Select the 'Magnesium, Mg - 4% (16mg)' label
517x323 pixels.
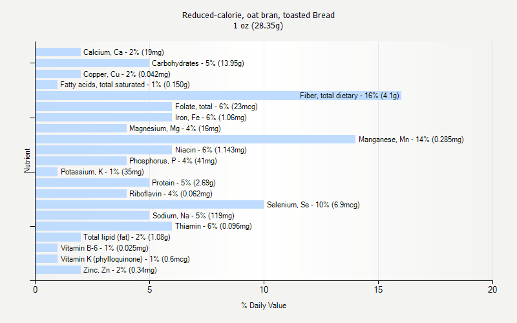[175, 128]
